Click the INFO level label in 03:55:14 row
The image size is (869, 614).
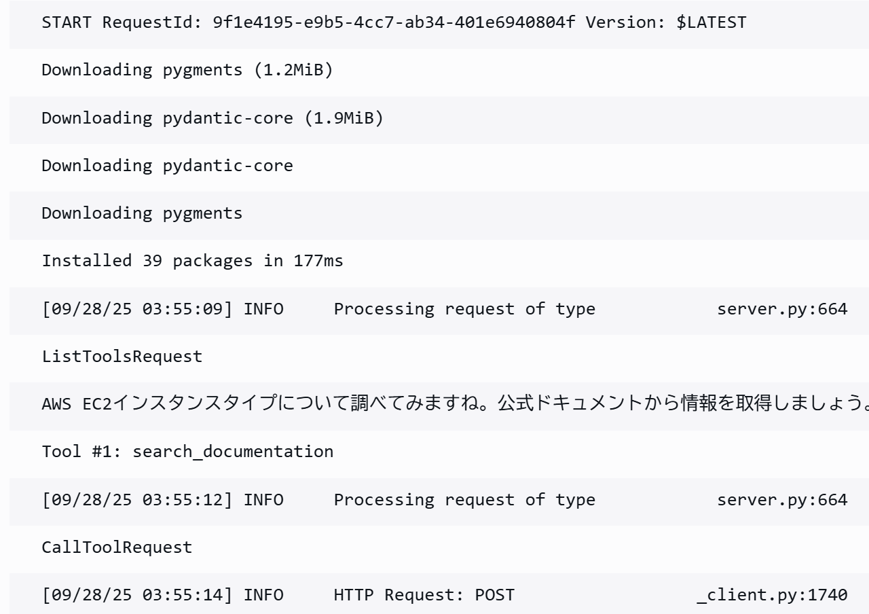click(x=264, y=595)
